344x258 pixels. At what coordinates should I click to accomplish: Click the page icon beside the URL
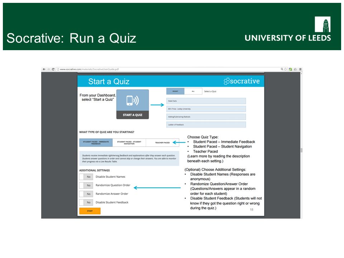pos(58,69)
